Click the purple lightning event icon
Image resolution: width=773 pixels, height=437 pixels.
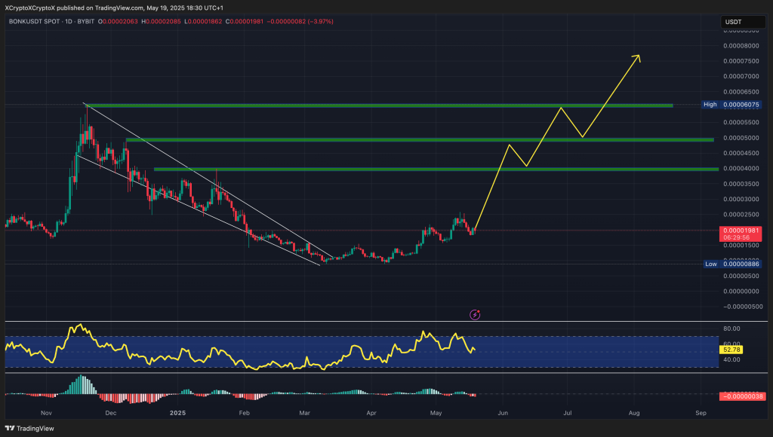coord(475,314)
